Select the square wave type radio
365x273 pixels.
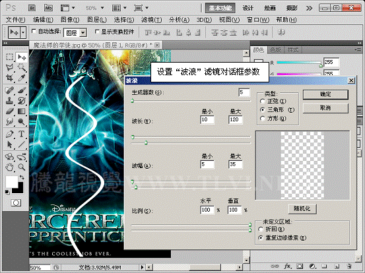tap(263, 119)
